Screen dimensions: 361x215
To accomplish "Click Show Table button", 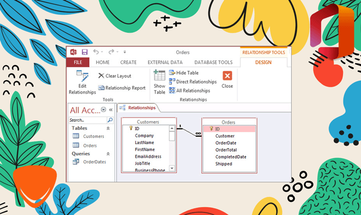I will 159,82.
